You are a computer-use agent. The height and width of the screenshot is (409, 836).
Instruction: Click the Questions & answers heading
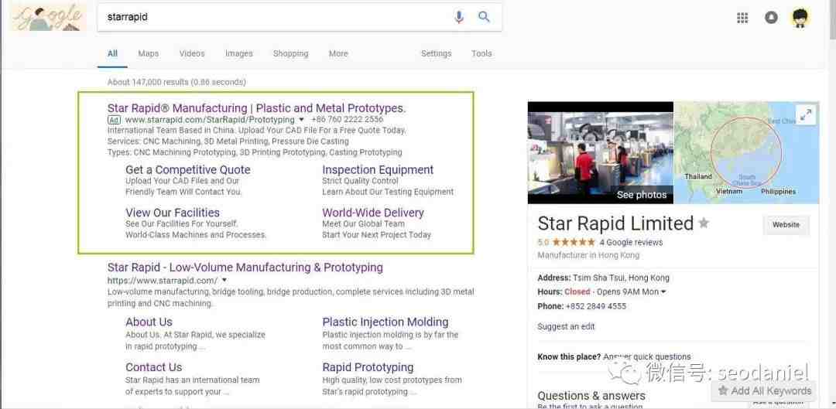point(591,396)
